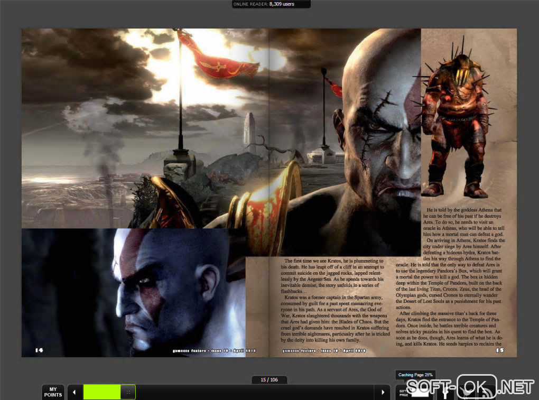
Task: Grab the page slider handle
Action: pos(128,392)
